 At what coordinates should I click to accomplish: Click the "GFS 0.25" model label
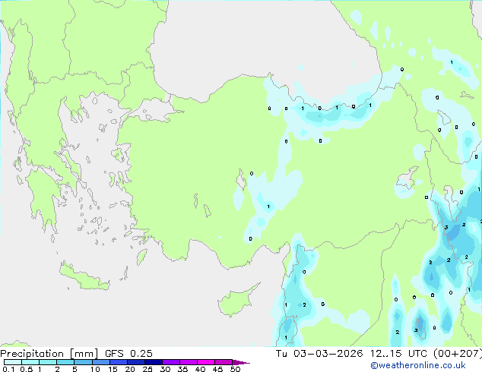pos(128,354)
